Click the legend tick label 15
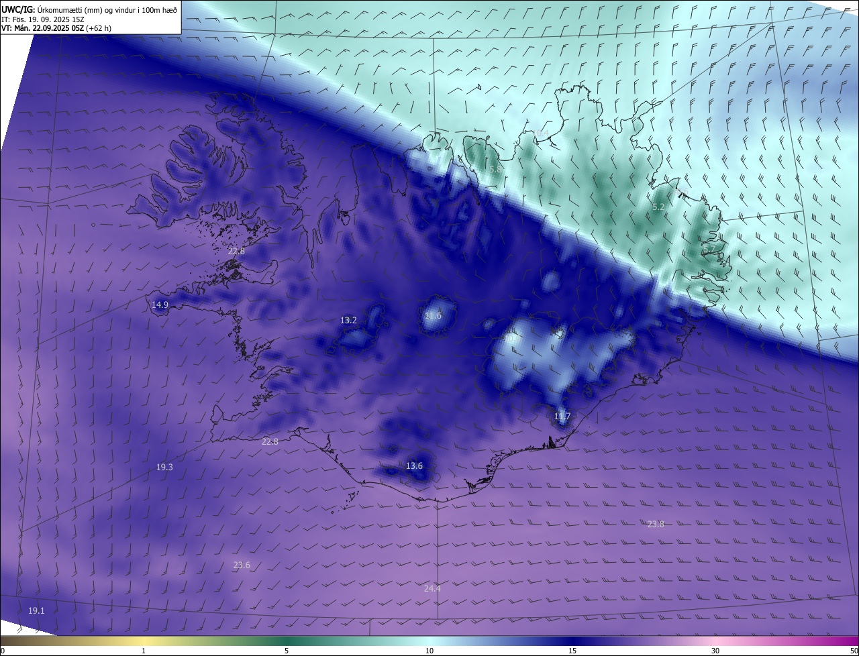The image size is (859, 656). click(x=572, y=651)
